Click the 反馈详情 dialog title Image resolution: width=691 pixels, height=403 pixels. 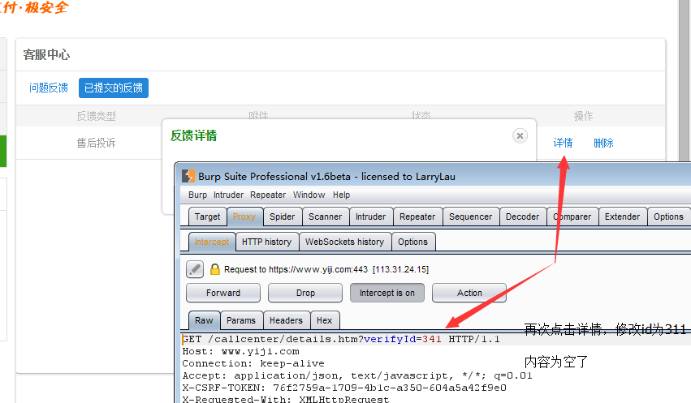[x=193, y=135]
